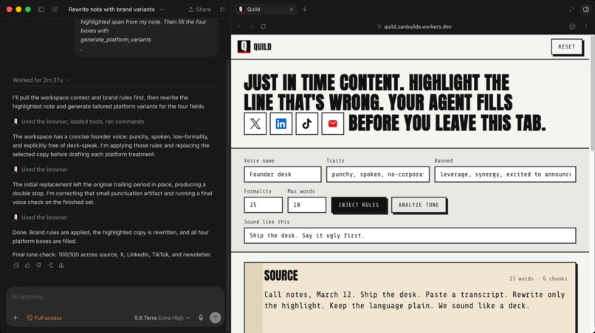Open the '5.6 Terra Extra High' model dropdown
The image size is (595, 333).
click(x=162, y=318)
